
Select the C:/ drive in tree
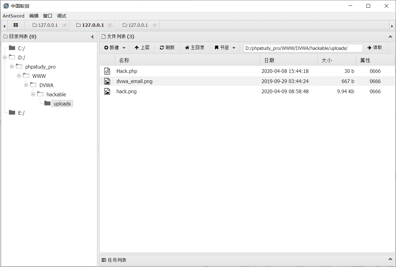pos(22,48)
